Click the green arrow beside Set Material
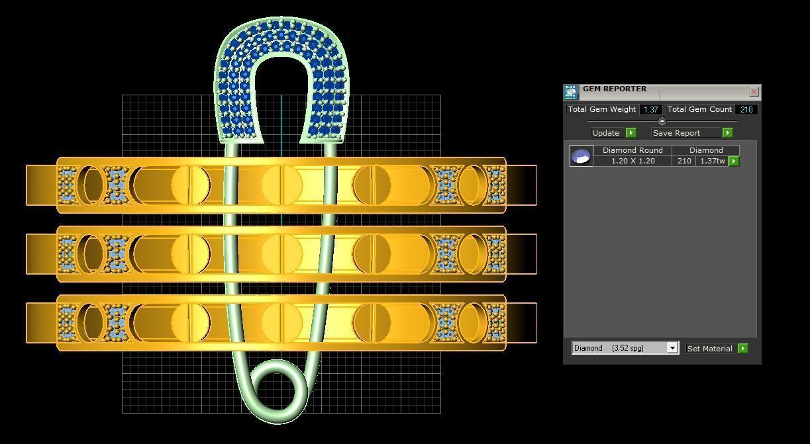 click(742, 348)
